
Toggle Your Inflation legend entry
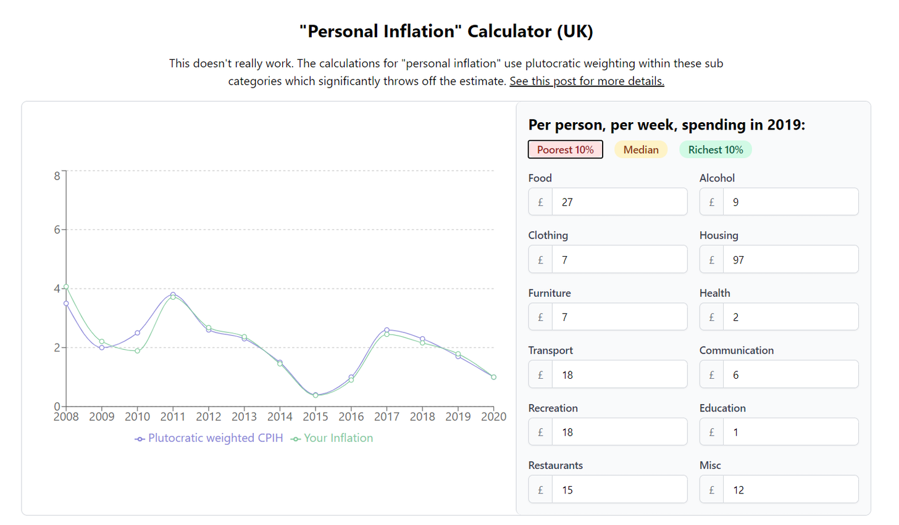332,439
